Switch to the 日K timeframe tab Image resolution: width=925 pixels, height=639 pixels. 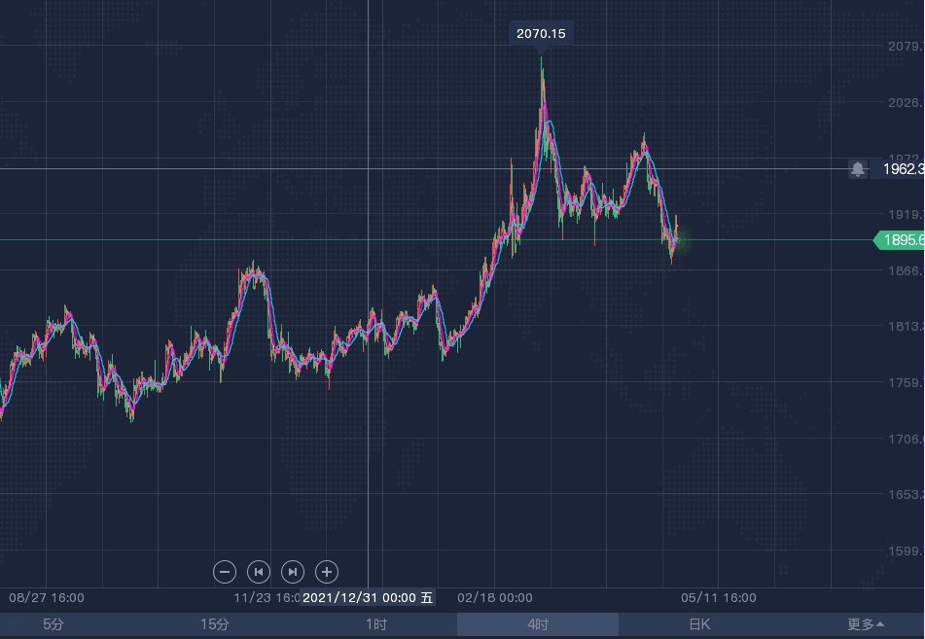pyautogui.click(x=699, y=624)
